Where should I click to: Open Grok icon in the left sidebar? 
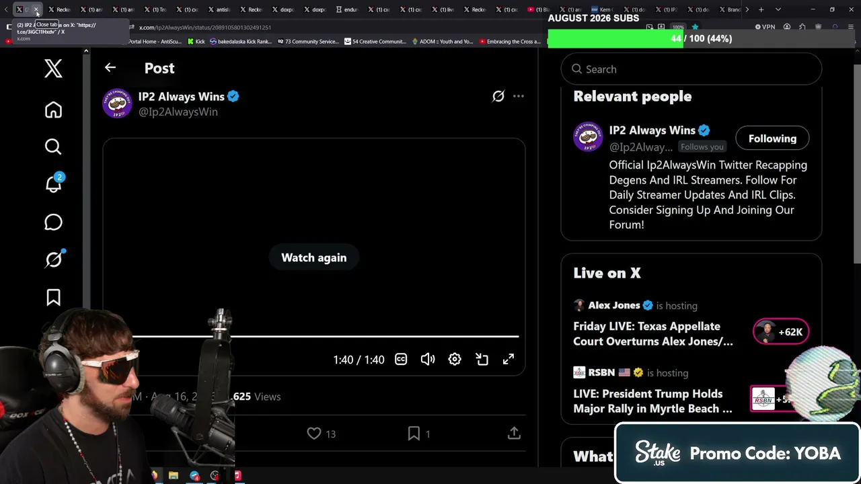click(54, 259)
